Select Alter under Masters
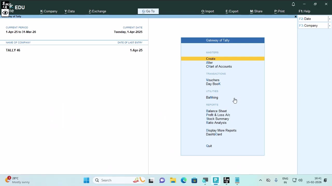The width and height of the screenshot is (332, 186). [x=209, y=63]
